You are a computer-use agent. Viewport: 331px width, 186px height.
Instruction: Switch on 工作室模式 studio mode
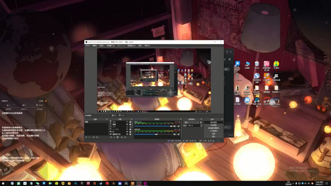click(x=213, y=131)
